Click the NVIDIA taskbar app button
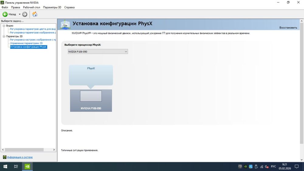The image size is (304, 171). (x=27, y=166)
